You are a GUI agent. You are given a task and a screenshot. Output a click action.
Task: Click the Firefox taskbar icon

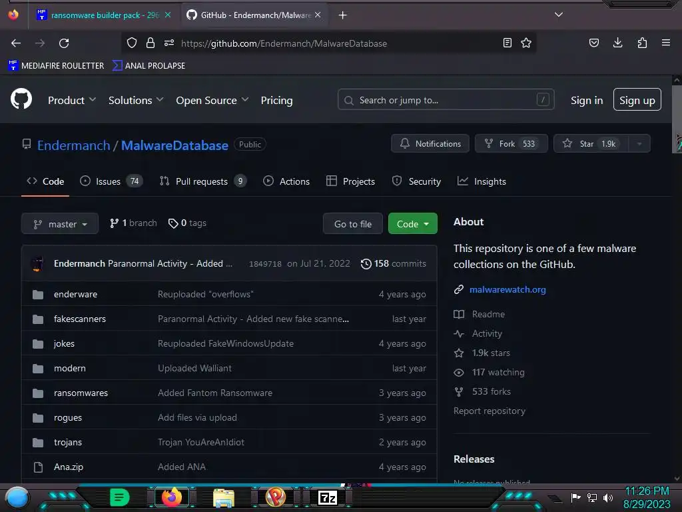tap(171, 497)
